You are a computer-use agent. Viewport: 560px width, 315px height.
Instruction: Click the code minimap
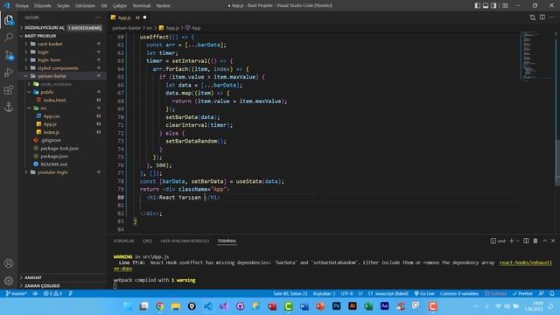[x=536, y=55]
